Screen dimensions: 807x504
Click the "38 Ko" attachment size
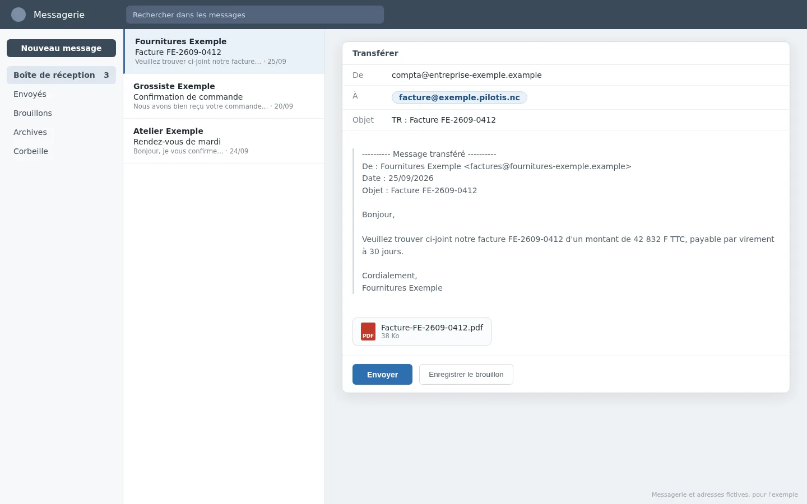tap(390, 336)
